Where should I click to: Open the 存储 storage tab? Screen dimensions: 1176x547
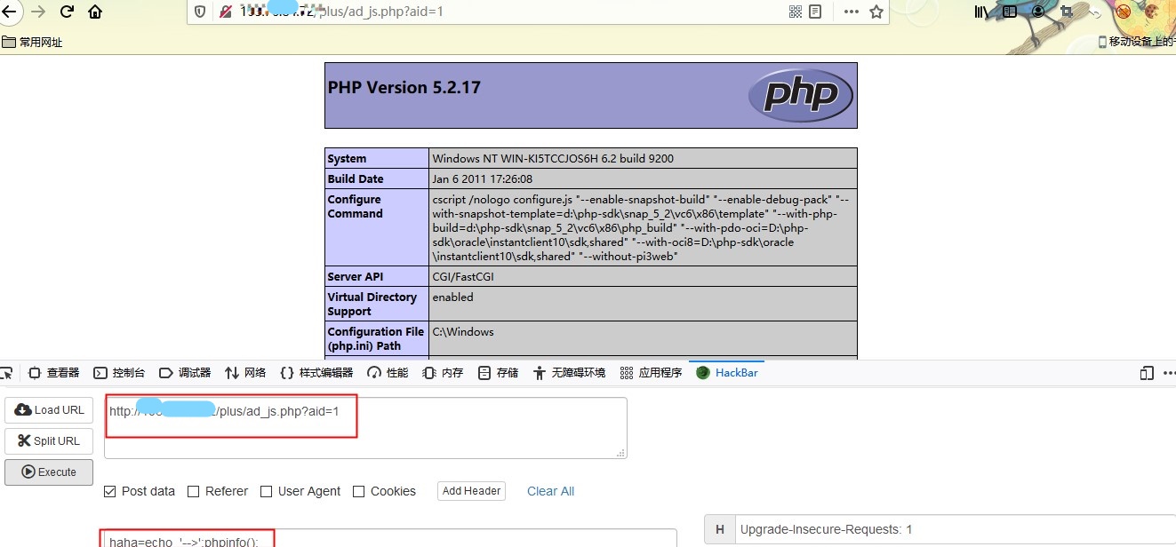[x=498, y=373]
